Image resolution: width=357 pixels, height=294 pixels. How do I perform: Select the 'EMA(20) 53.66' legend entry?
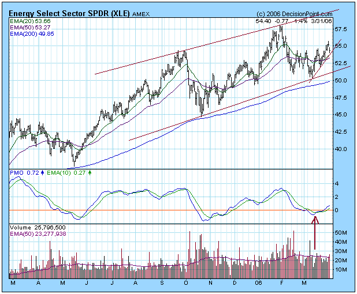pyautogui.click(x=30, y=21)
